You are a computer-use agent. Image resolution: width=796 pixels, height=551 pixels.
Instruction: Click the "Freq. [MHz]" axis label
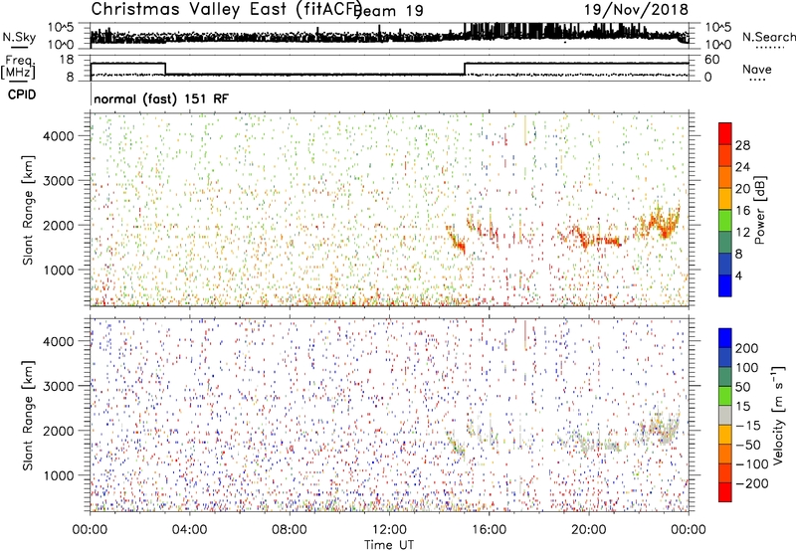18,68
